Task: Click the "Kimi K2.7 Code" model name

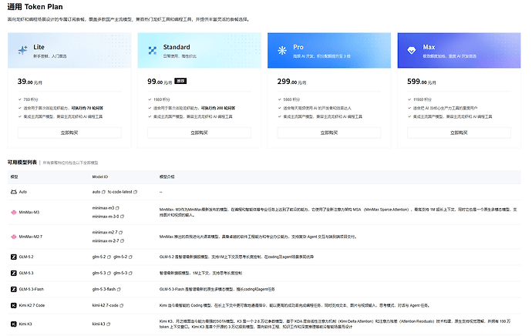Action: click(32, 305)
